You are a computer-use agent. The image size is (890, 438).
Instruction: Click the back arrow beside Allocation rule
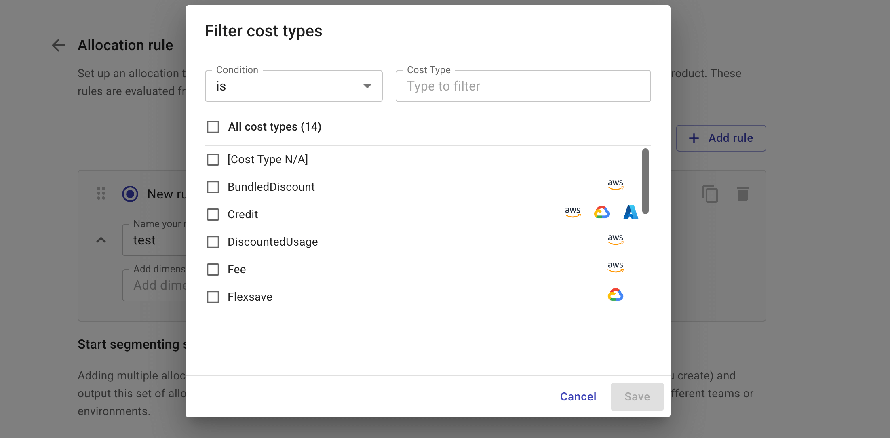pyautogui.click(x=59, y=45)
